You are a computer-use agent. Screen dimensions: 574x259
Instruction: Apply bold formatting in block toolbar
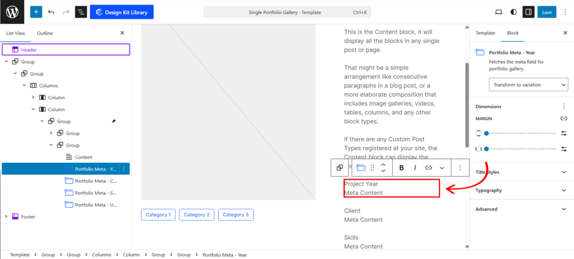[401, 167]
